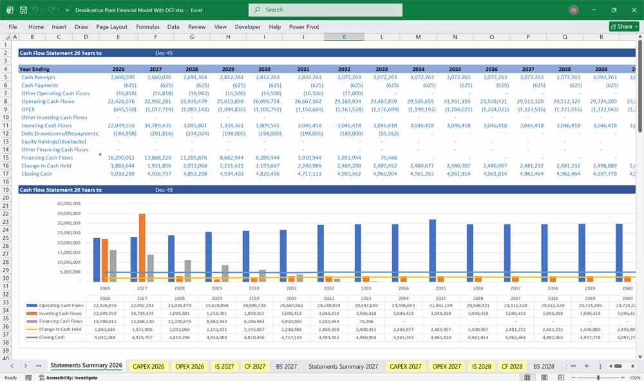
Task: Add a new worksheet with the plus icon
Action: pos(587,366)
